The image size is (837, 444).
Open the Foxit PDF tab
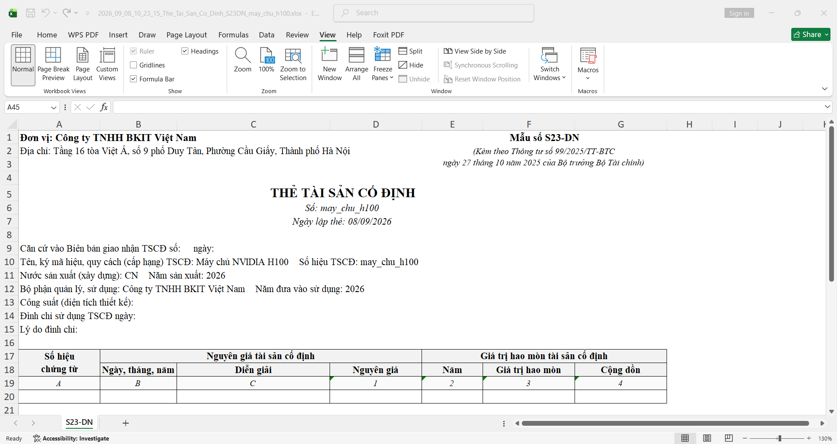coord(388,35)
